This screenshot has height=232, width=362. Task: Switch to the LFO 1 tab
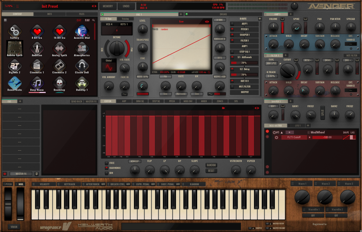point(298,126)
